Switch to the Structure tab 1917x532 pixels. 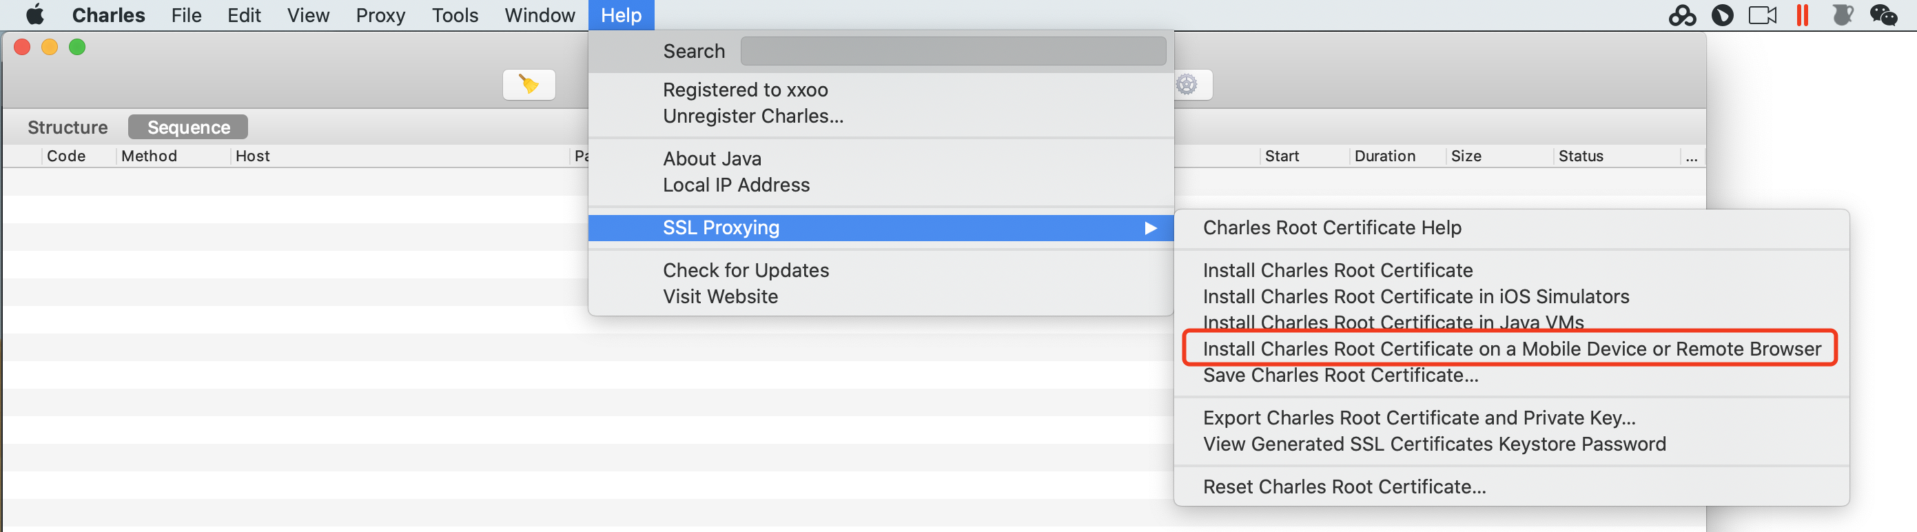68,127
